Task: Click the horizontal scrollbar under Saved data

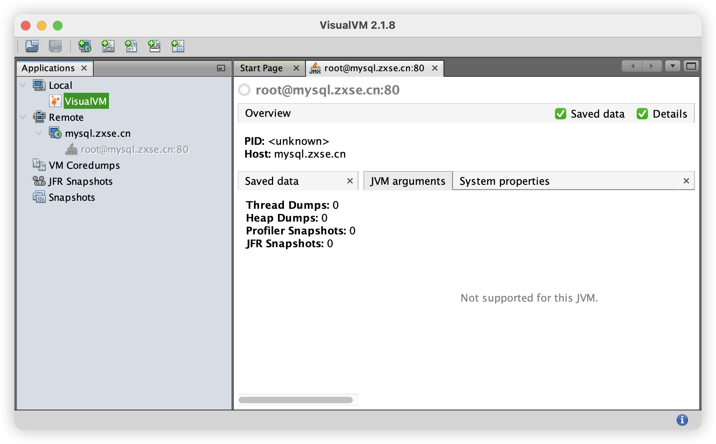Action: (x=296, y=400)
